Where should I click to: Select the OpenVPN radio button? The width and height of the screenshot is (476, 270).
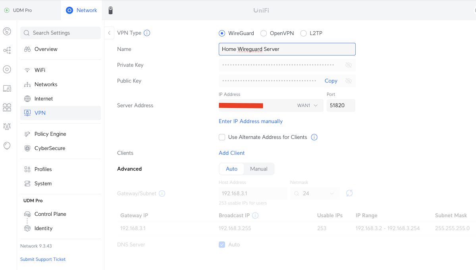tap(264, 33)
